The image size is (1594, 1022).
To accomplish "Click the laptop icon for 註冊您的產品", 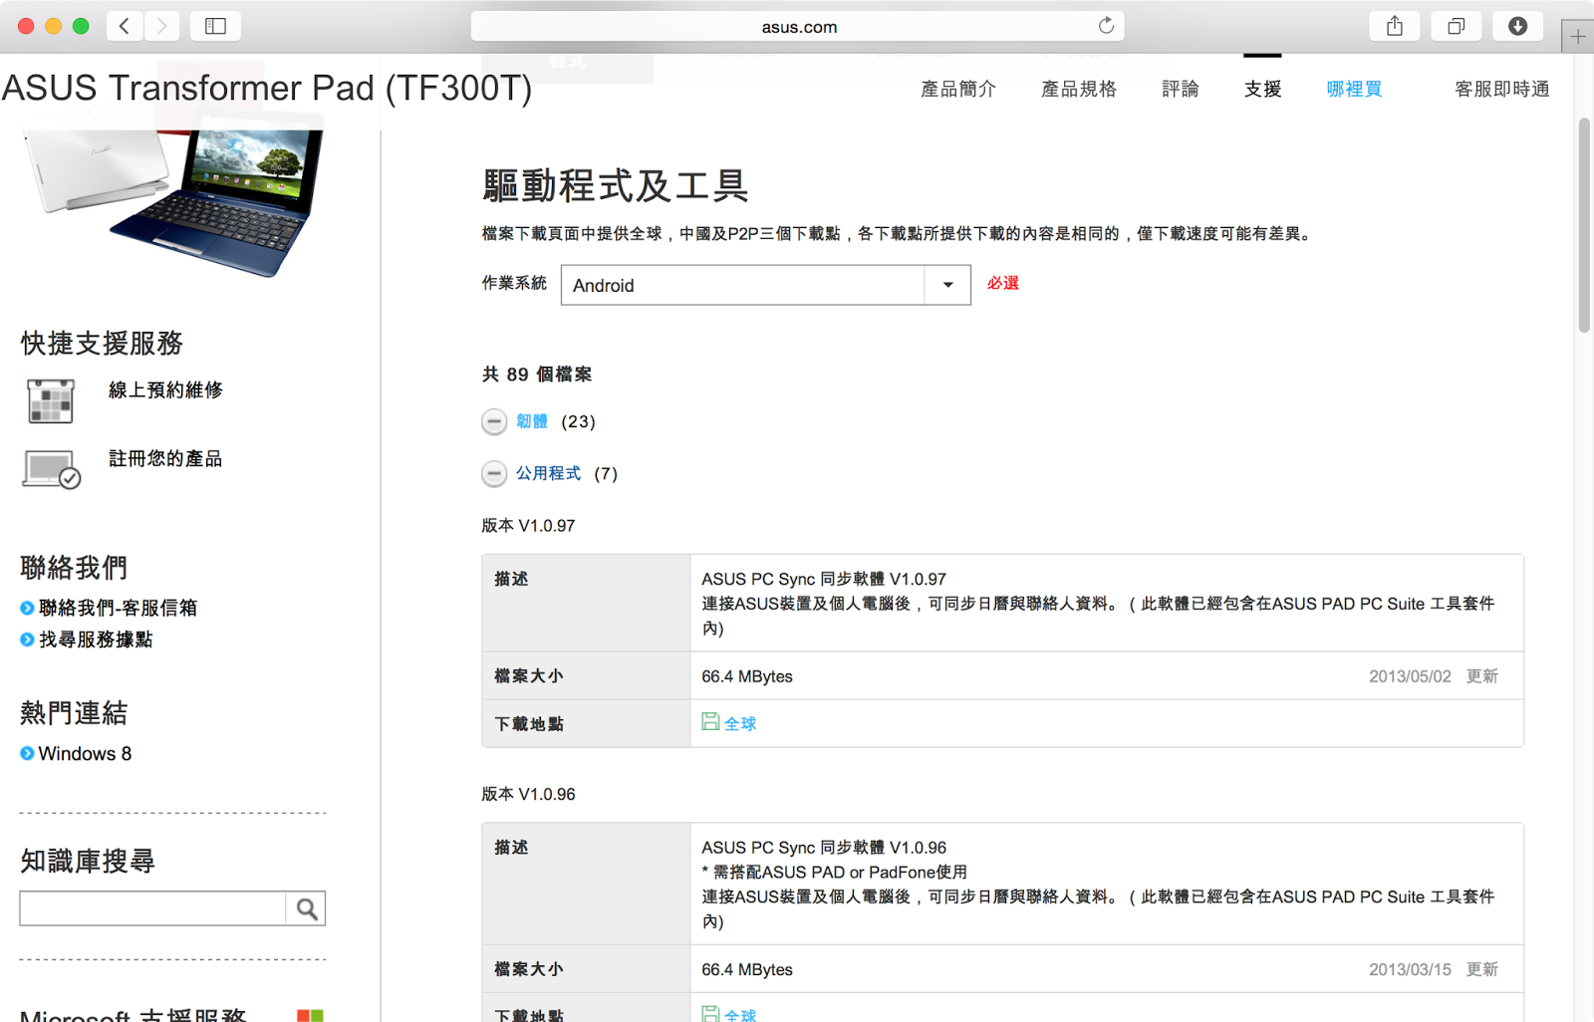I will [x=51, y=469].
